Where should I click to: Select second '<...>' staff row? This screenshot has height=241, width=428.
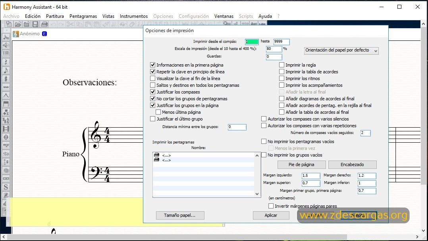pyautogui.click(x=203, y=160)
